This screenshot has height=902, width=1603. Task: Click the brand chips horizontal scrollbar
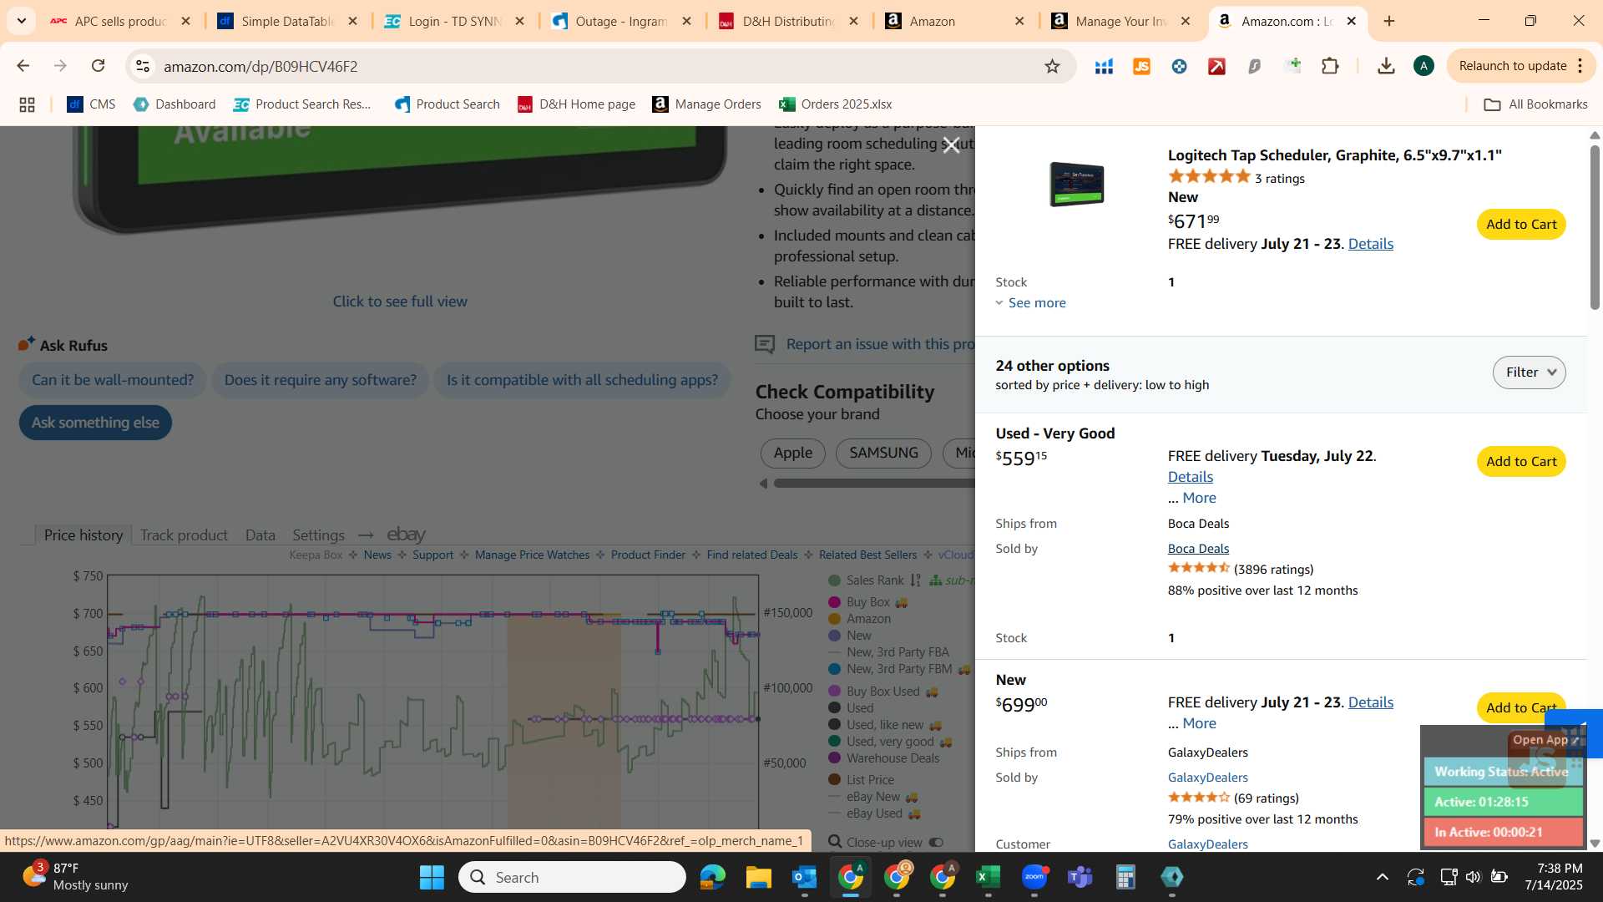point(873,484)
